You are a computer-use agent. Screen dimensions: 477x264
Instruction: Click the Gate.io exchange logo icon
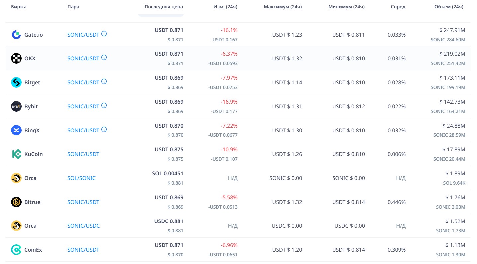click(x=16, y=35)
